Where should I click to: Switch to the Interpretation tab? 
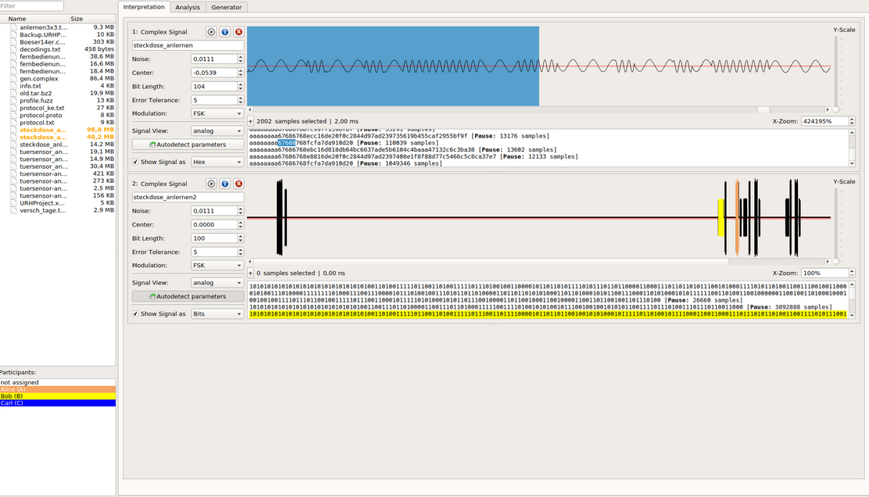click(x=144, y=7)
